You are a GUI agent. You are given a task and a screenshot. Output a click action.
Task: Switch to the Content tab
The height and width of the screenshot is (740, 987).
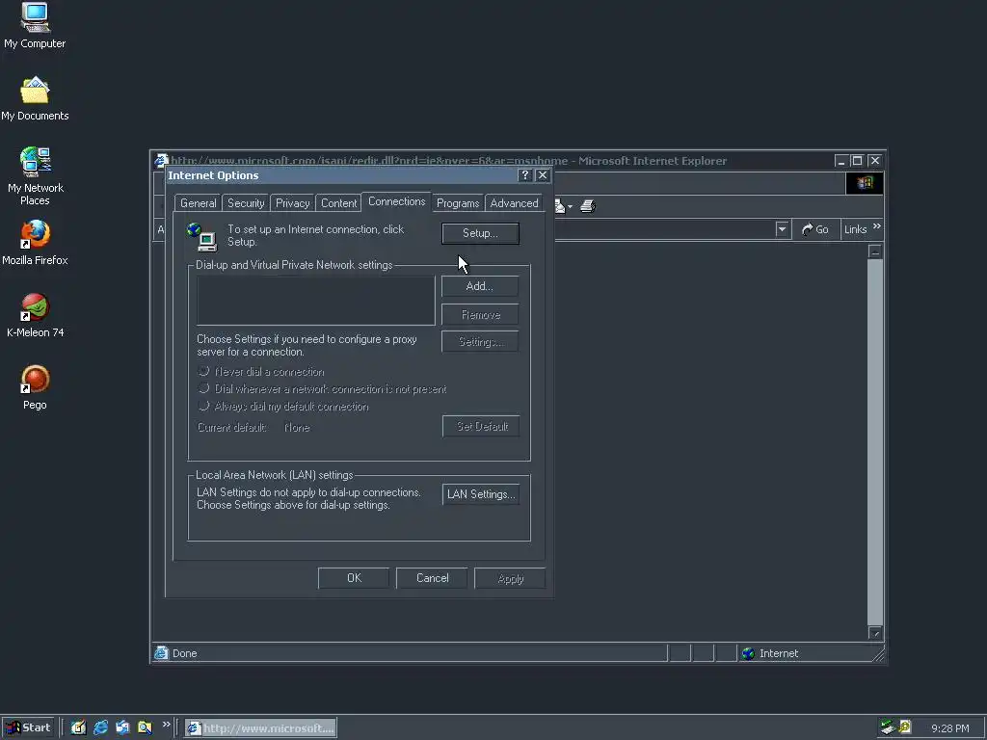point(338,203)
